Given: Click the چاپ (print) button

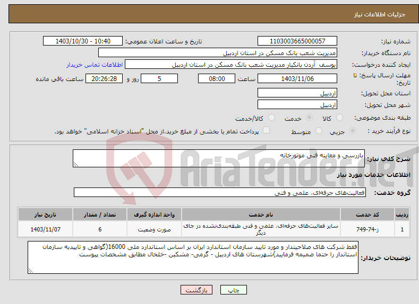Looking at the screenshot, I should (233, 290).
